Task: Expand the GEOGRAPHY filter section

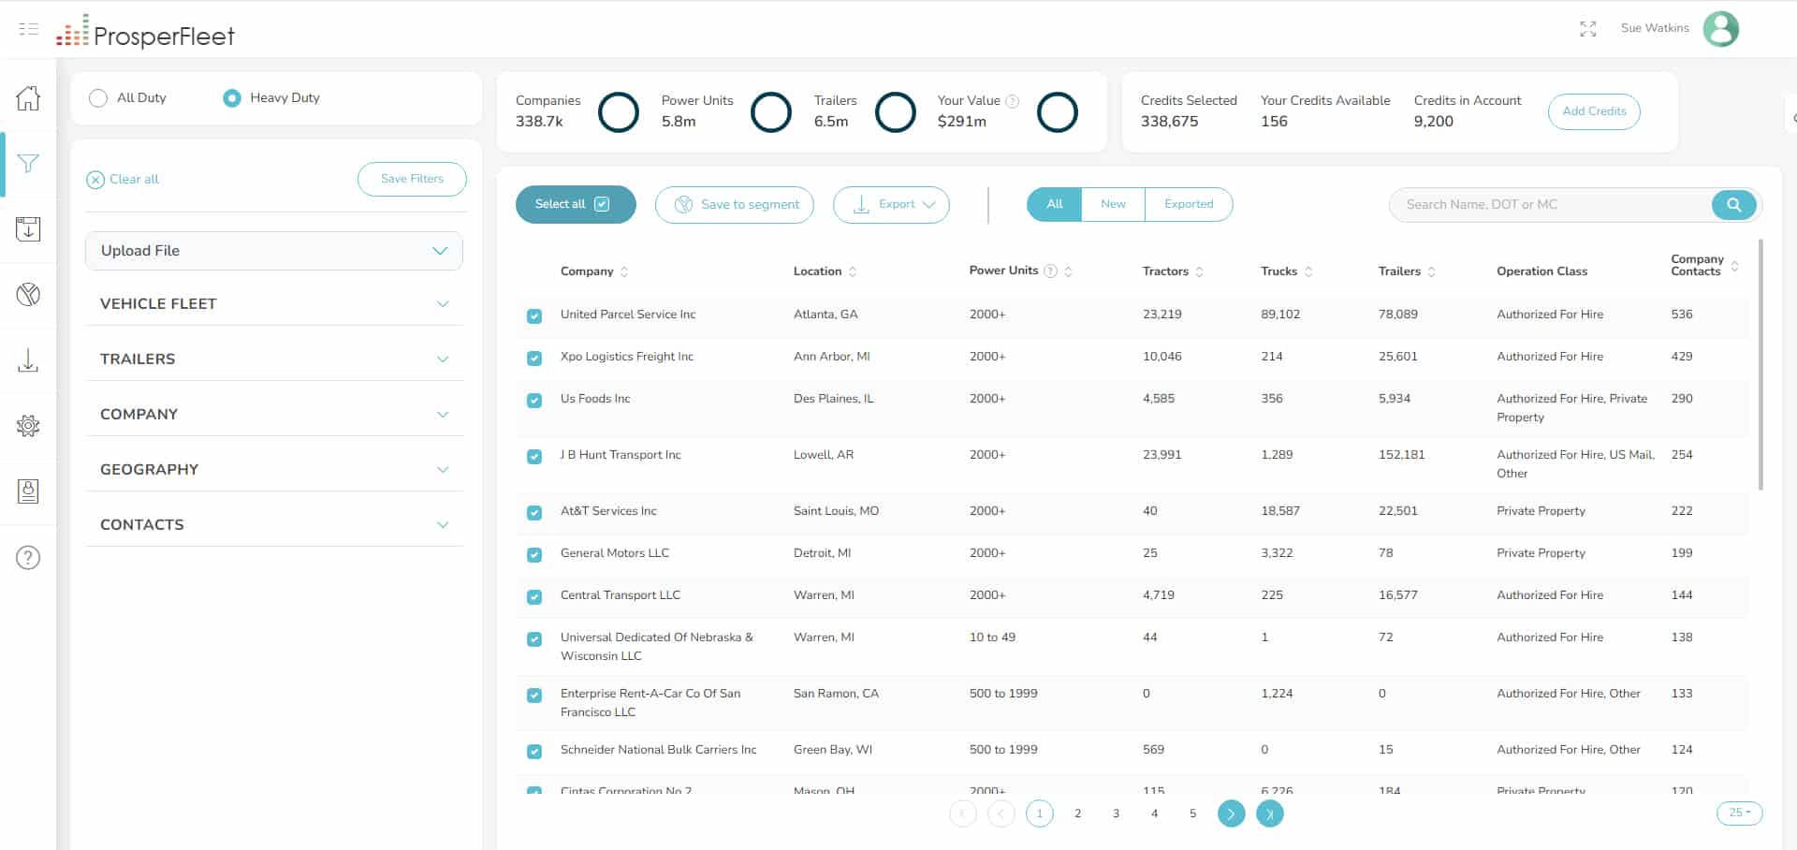Action: [274, 470]
